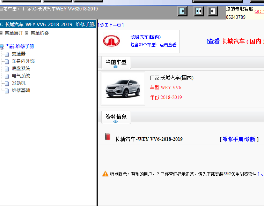Click the 车型:WEY VV6 red text

pos(165,87)
